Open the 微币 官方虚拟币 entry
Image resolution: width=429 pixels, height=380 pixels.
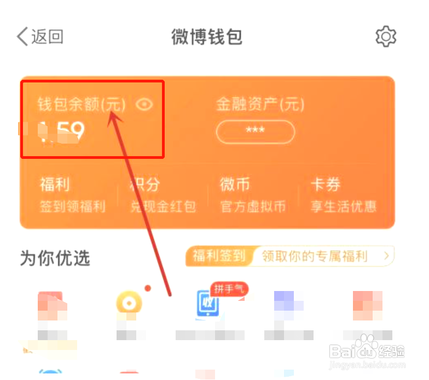[253, 194]
